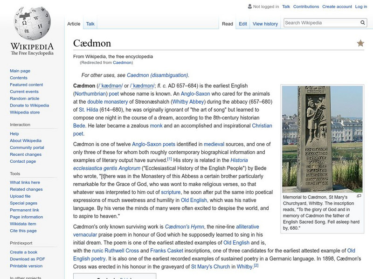Click Log in
Screen dimensions: 373x279
[x=361, y=7]
